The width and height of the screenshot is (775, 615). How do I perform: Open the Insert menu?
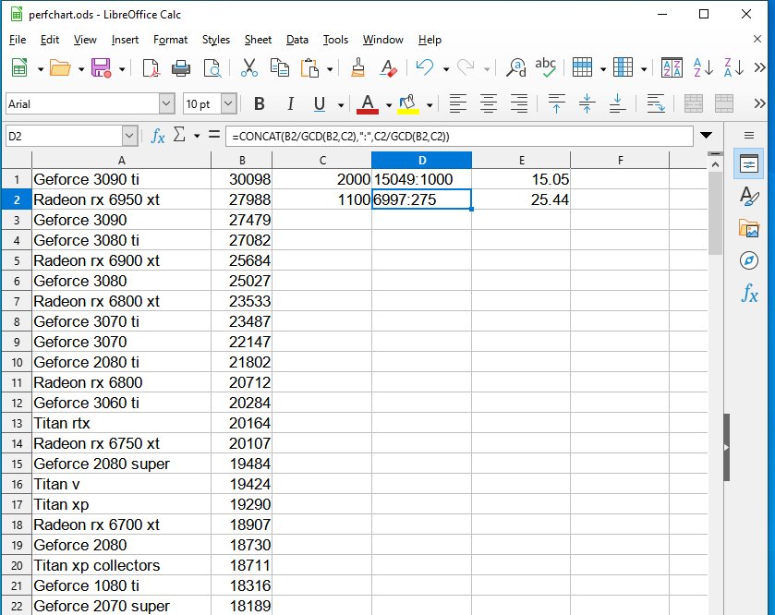(125, 40)
